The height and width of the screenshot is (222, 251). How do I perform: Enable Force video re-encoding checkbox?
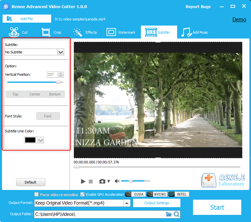coord(37,194)
